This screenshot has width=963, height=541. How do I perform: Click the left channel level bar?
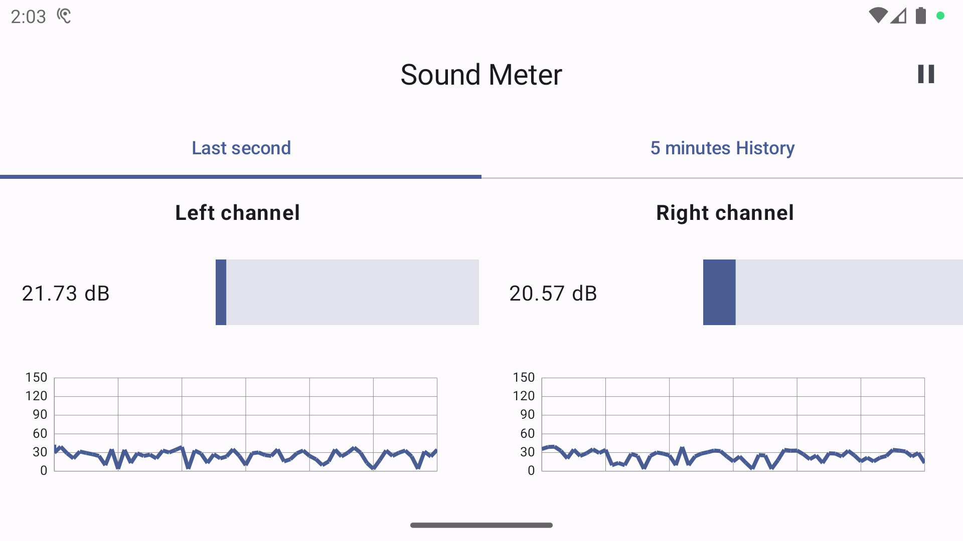(347, 292)
